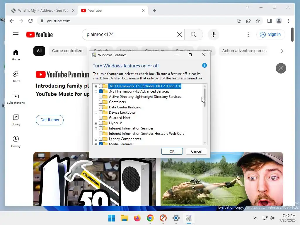Tick Legacy Components checkbox

coord(101,139)
